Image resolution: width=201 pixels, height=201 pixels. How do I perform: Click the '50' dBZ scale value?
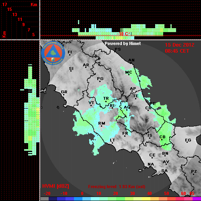click(166, 193)
